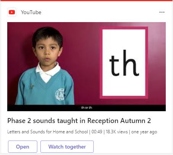173x155 pixels.
Task: Click the boy's face in the thumbnail
Action: coord(48,50)
